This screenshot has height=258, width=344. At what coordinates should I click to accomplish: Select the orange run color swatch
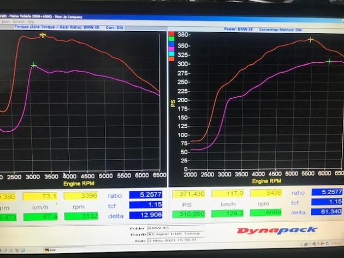coord(171,58)
